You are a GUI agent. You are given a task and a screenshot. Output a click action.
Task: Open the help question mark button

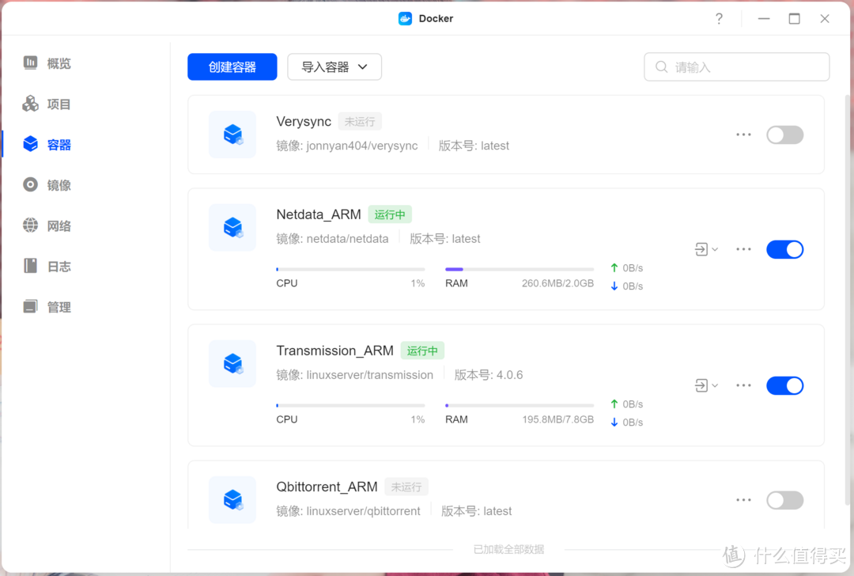(x=718, y=17)
